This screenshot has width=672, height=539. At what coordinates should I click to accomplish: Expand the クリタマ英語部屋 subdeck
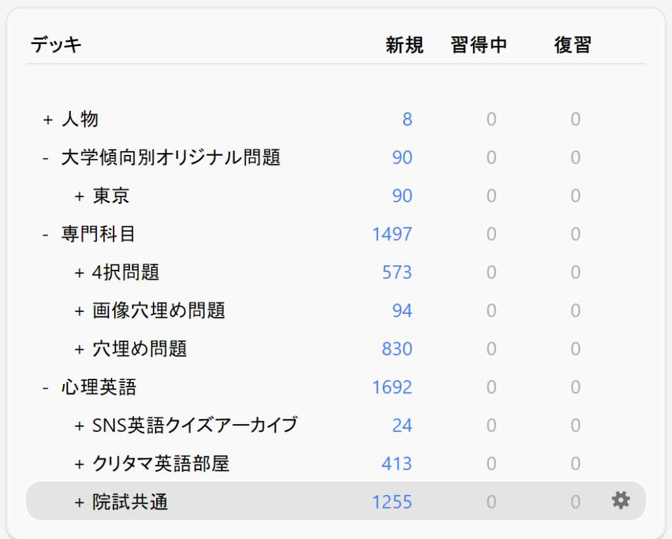(x=79, y=464)
